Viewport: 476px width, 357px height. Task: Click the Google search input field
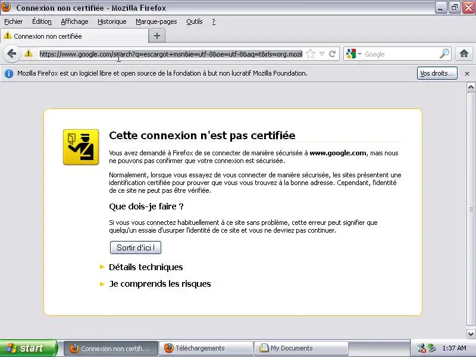pos(400,54)
